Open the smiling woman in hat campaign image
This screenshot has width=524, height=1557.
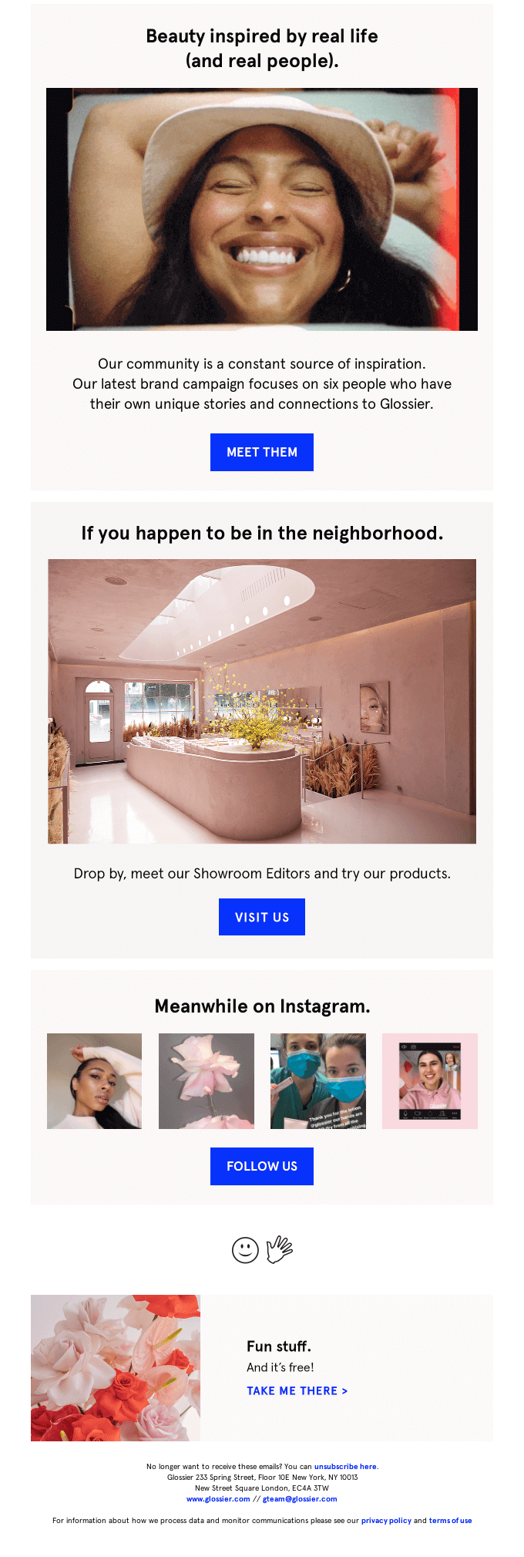[262, 209]
